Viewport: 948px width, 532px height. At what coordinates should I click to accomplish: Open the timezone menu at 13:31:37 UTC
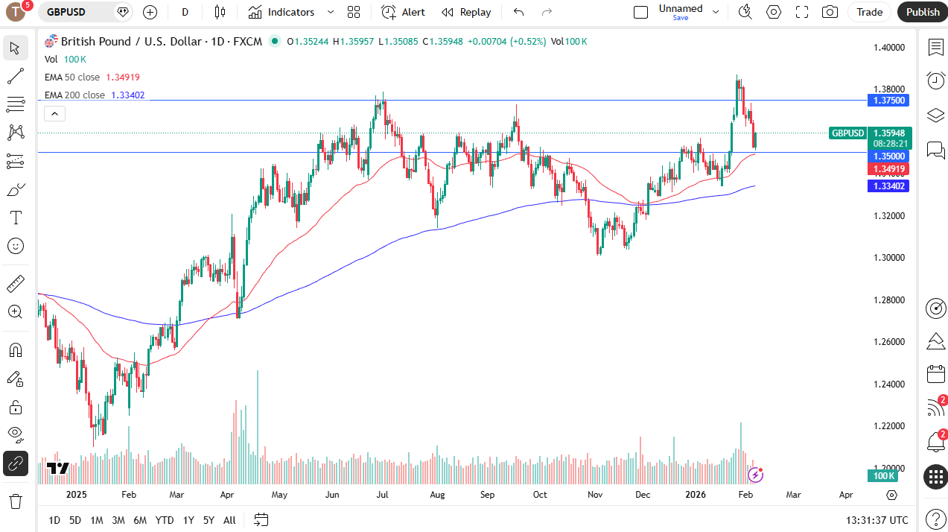pos(877,520)
